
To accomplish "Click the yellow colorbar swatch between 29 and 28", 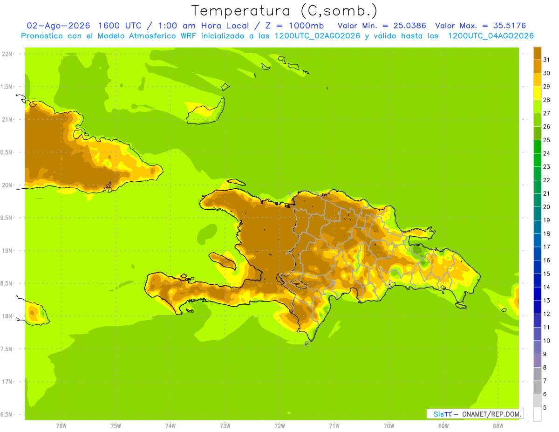I will pos(537,93).
